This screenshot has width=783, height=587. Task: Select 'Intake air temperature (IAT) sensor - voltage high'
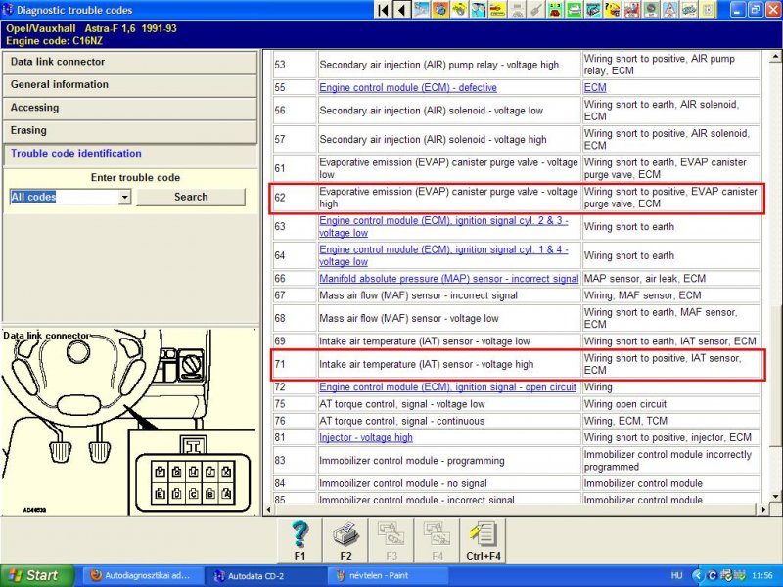click(x=427, y=364)
